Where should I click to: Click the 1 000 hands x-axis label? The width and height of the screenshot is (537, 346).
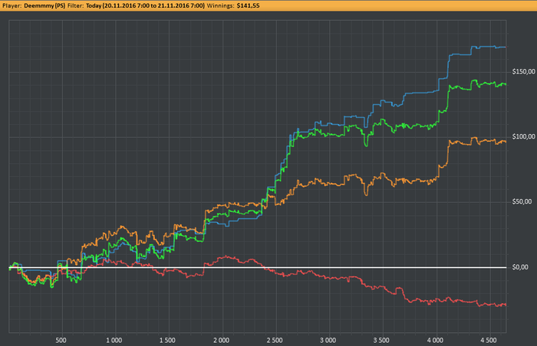(114, 340)
